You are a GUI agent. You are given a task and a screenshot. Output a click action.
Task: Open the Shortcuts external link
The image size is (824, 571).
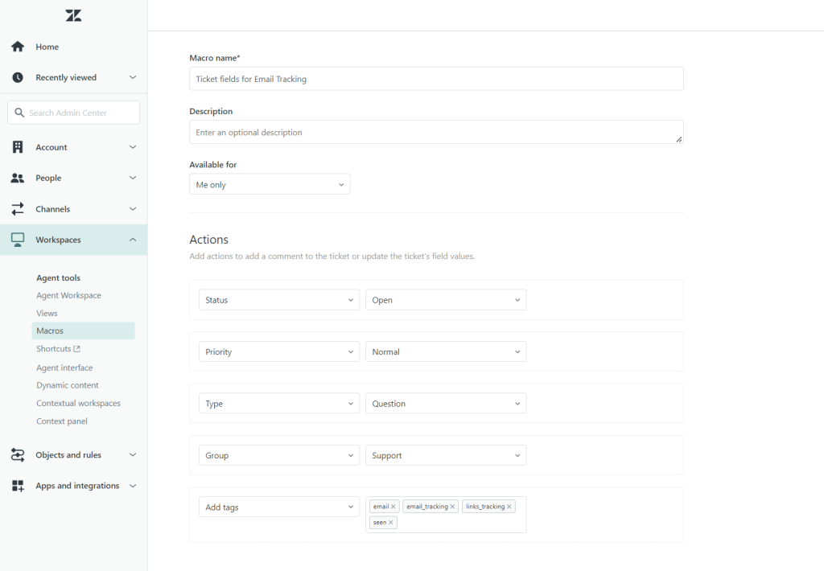58,348
